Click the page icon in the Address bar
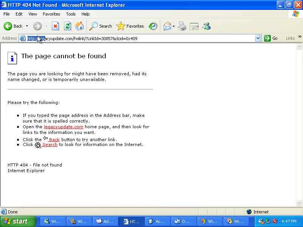This screenshot has height=227, width=303. tap(23, 38)
